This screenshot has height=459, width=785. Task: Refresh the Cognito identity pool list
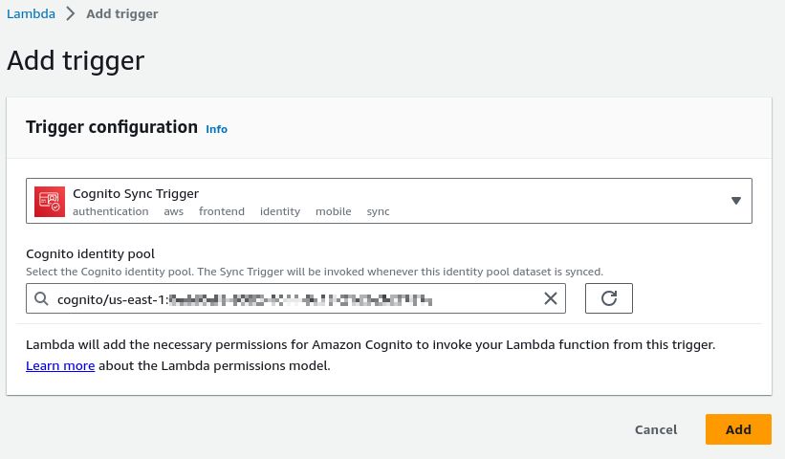[x=608, y=299]
